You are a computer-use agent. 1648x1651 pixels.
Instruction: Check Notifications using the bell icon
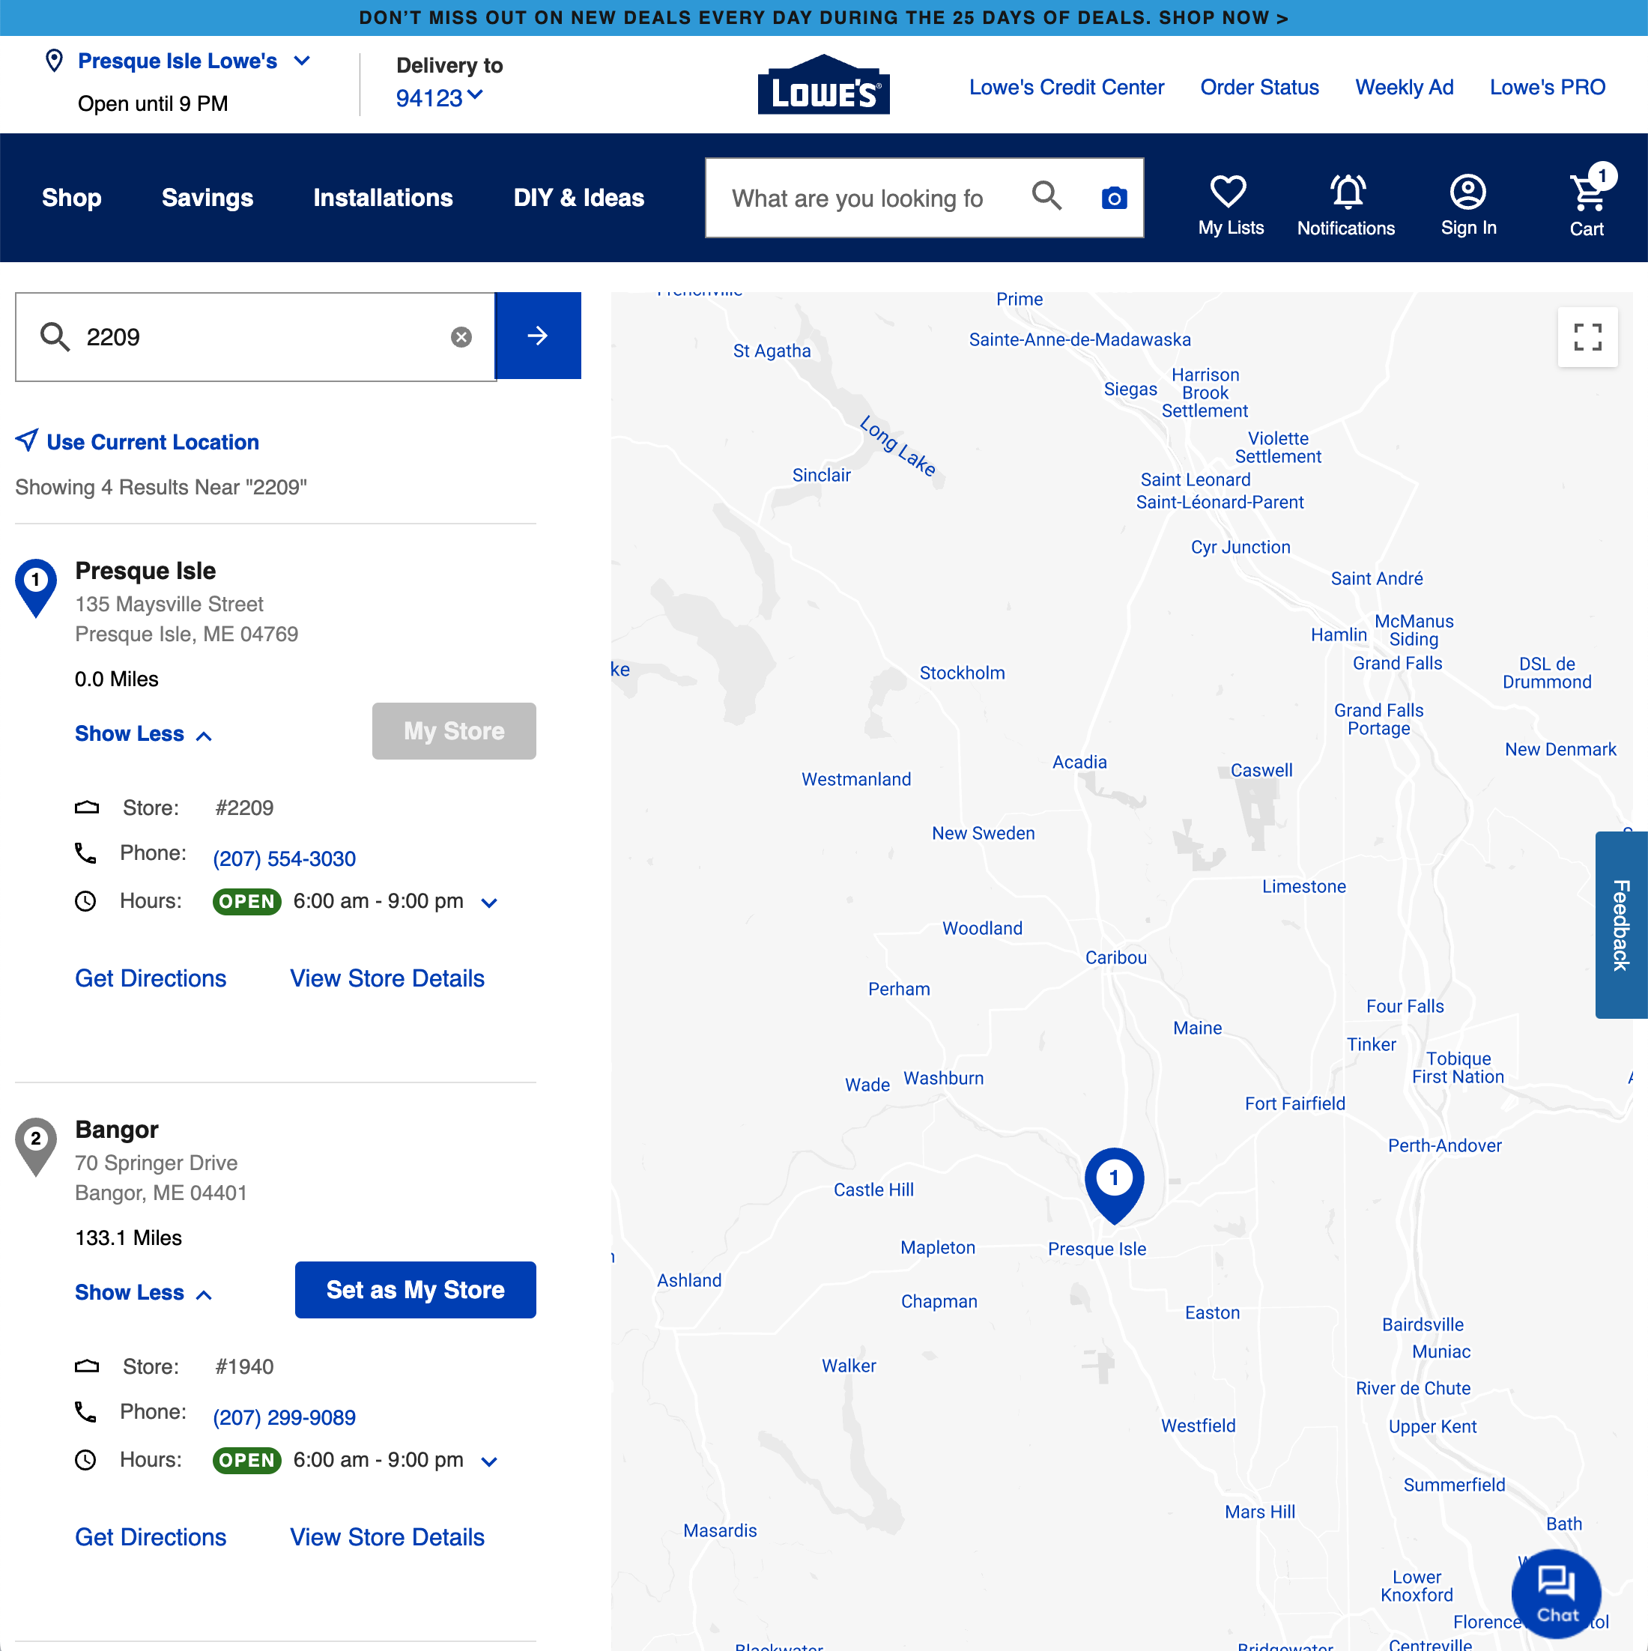tap(1345, 193)
